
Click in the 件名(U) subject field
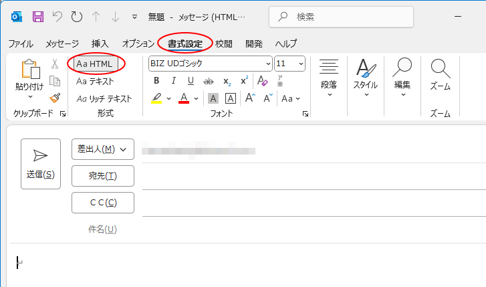point(314,229)
